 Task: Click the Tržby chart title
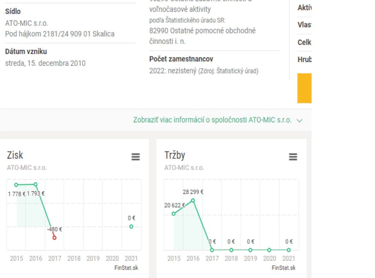click(x=175, y=155)
